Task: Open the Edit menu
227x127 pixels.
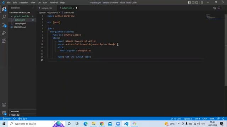Action: click(15, 2)
